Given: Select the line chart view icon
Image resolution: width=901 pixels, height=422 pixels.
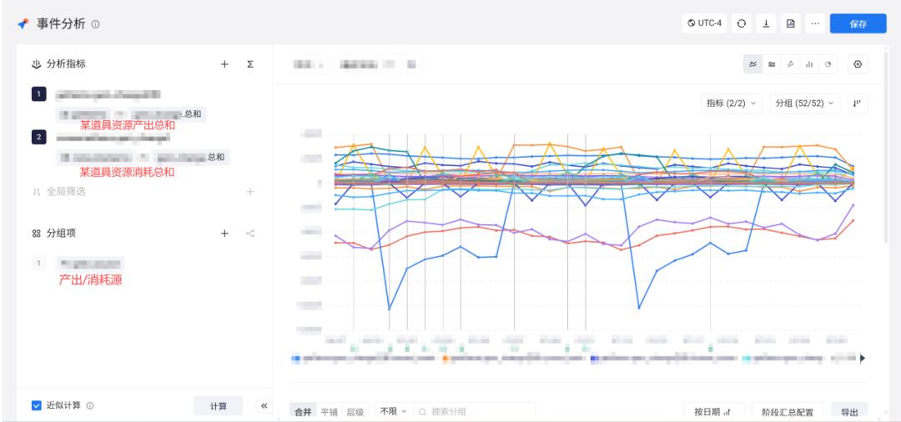Looking at the screenshot, I should [x=753, y=64].
